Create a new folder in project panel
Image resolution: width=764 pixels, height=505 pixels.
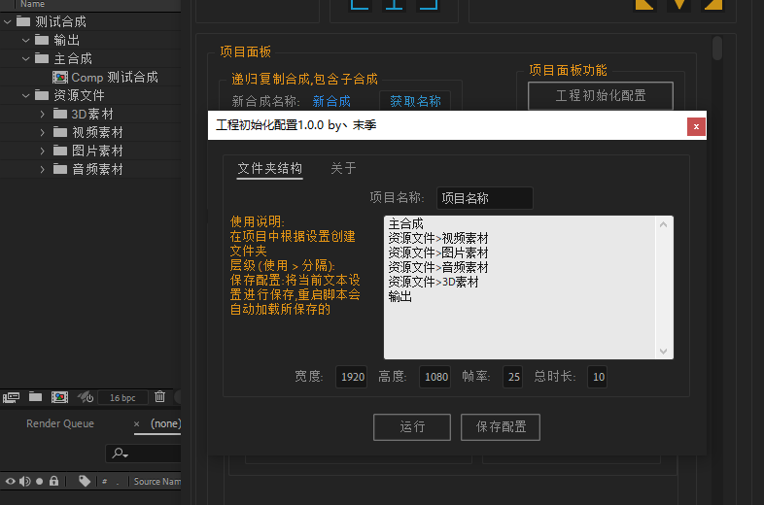35,396
